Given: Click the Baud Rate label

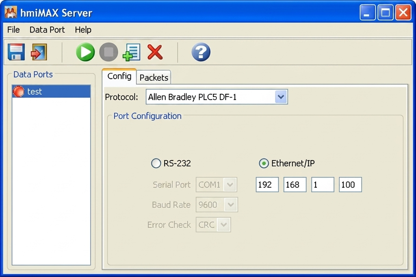Looking at the screenshot, I should (x=171, y=205).
